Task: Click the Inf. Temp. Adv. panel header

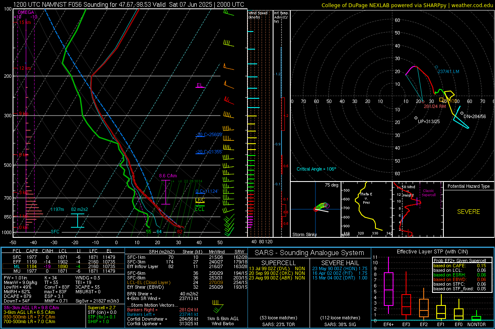Action: click(281, 17)
